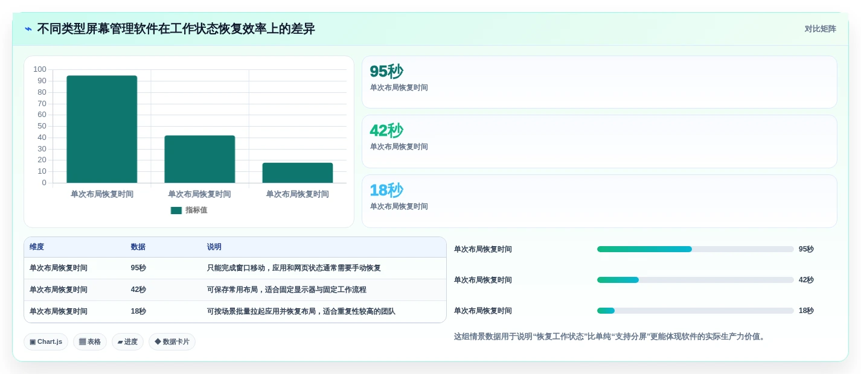Click the middle chart bar near 42

(200, 159)
